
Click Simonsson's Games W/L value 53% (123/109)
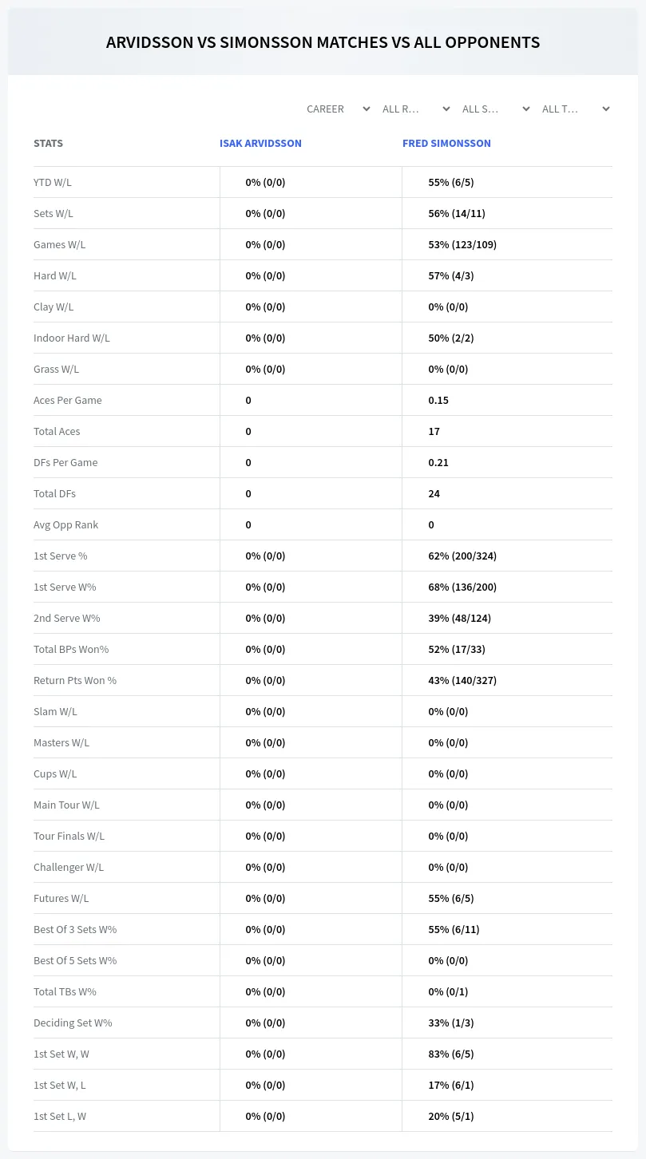462,244
